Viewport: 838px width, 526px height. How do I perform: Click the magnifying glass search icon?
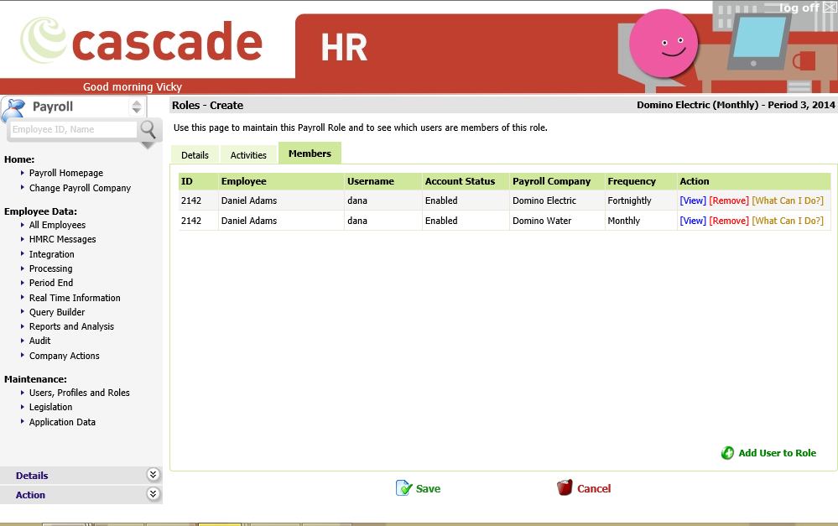(148, 129)
